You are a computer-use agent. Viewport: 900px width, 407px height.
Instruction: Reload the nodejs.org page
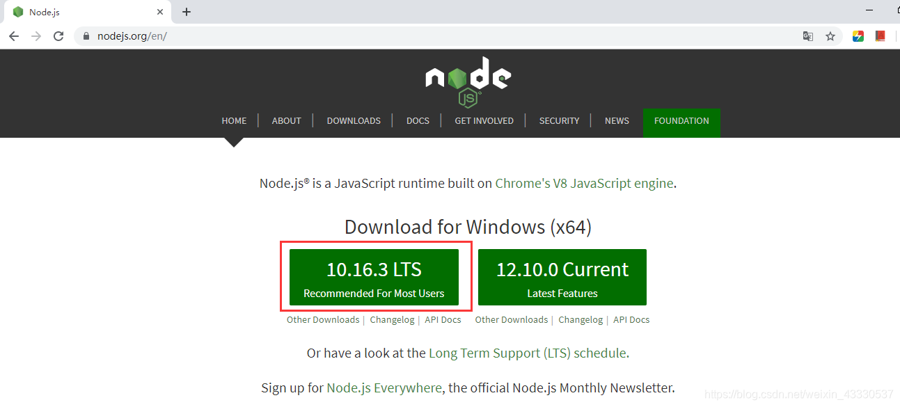(x=58, y=36)
